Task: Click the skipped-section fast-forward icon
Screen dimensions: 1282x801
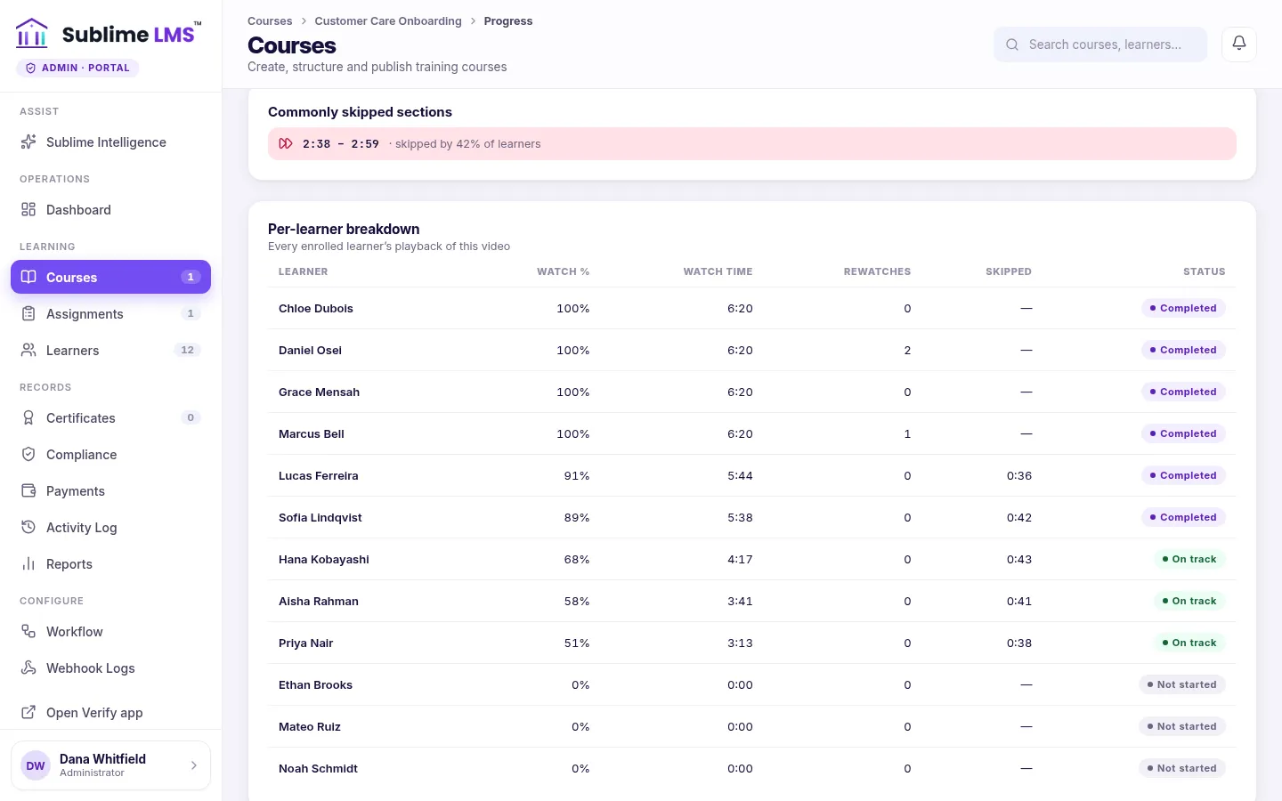Action: tap(286, 143)
